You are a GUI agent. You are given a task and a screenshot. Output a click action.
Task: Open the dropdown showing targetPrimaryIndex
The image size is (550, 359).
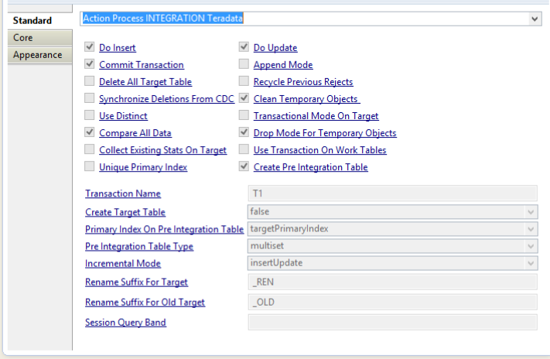tap(392, 229)
